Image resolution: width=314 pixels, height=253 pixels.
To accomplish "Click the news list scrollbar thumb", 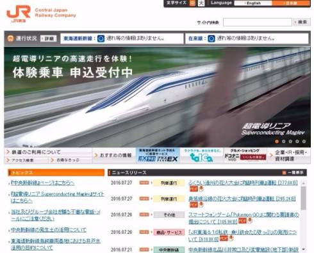I will click(303, 198).
